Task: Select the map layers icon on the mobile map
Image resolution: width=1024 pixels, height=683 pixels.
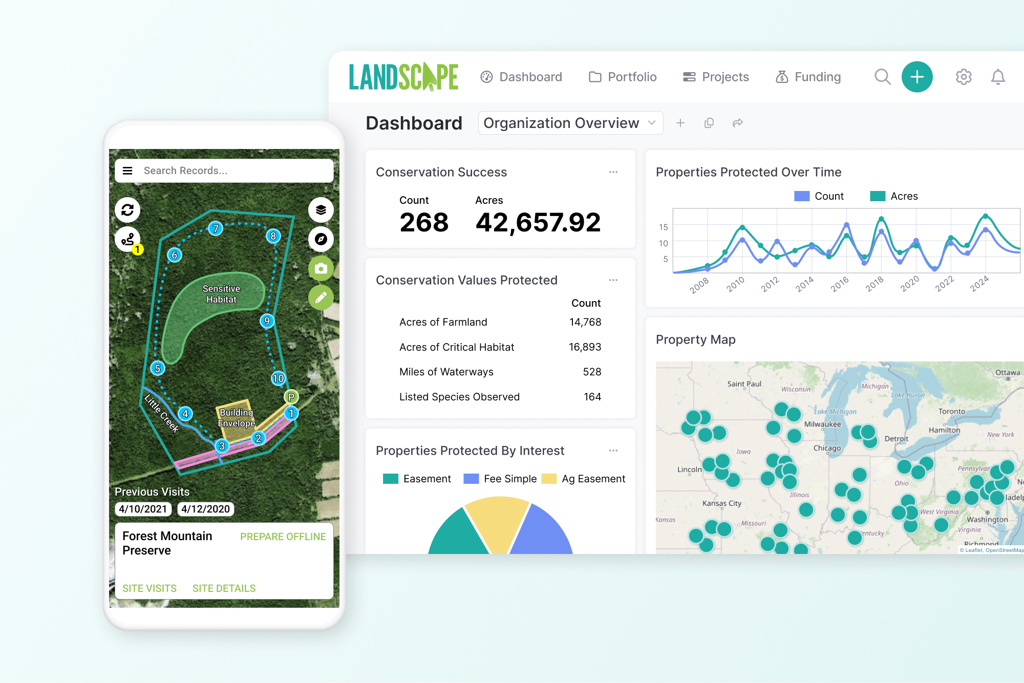Action: [321, 210]
